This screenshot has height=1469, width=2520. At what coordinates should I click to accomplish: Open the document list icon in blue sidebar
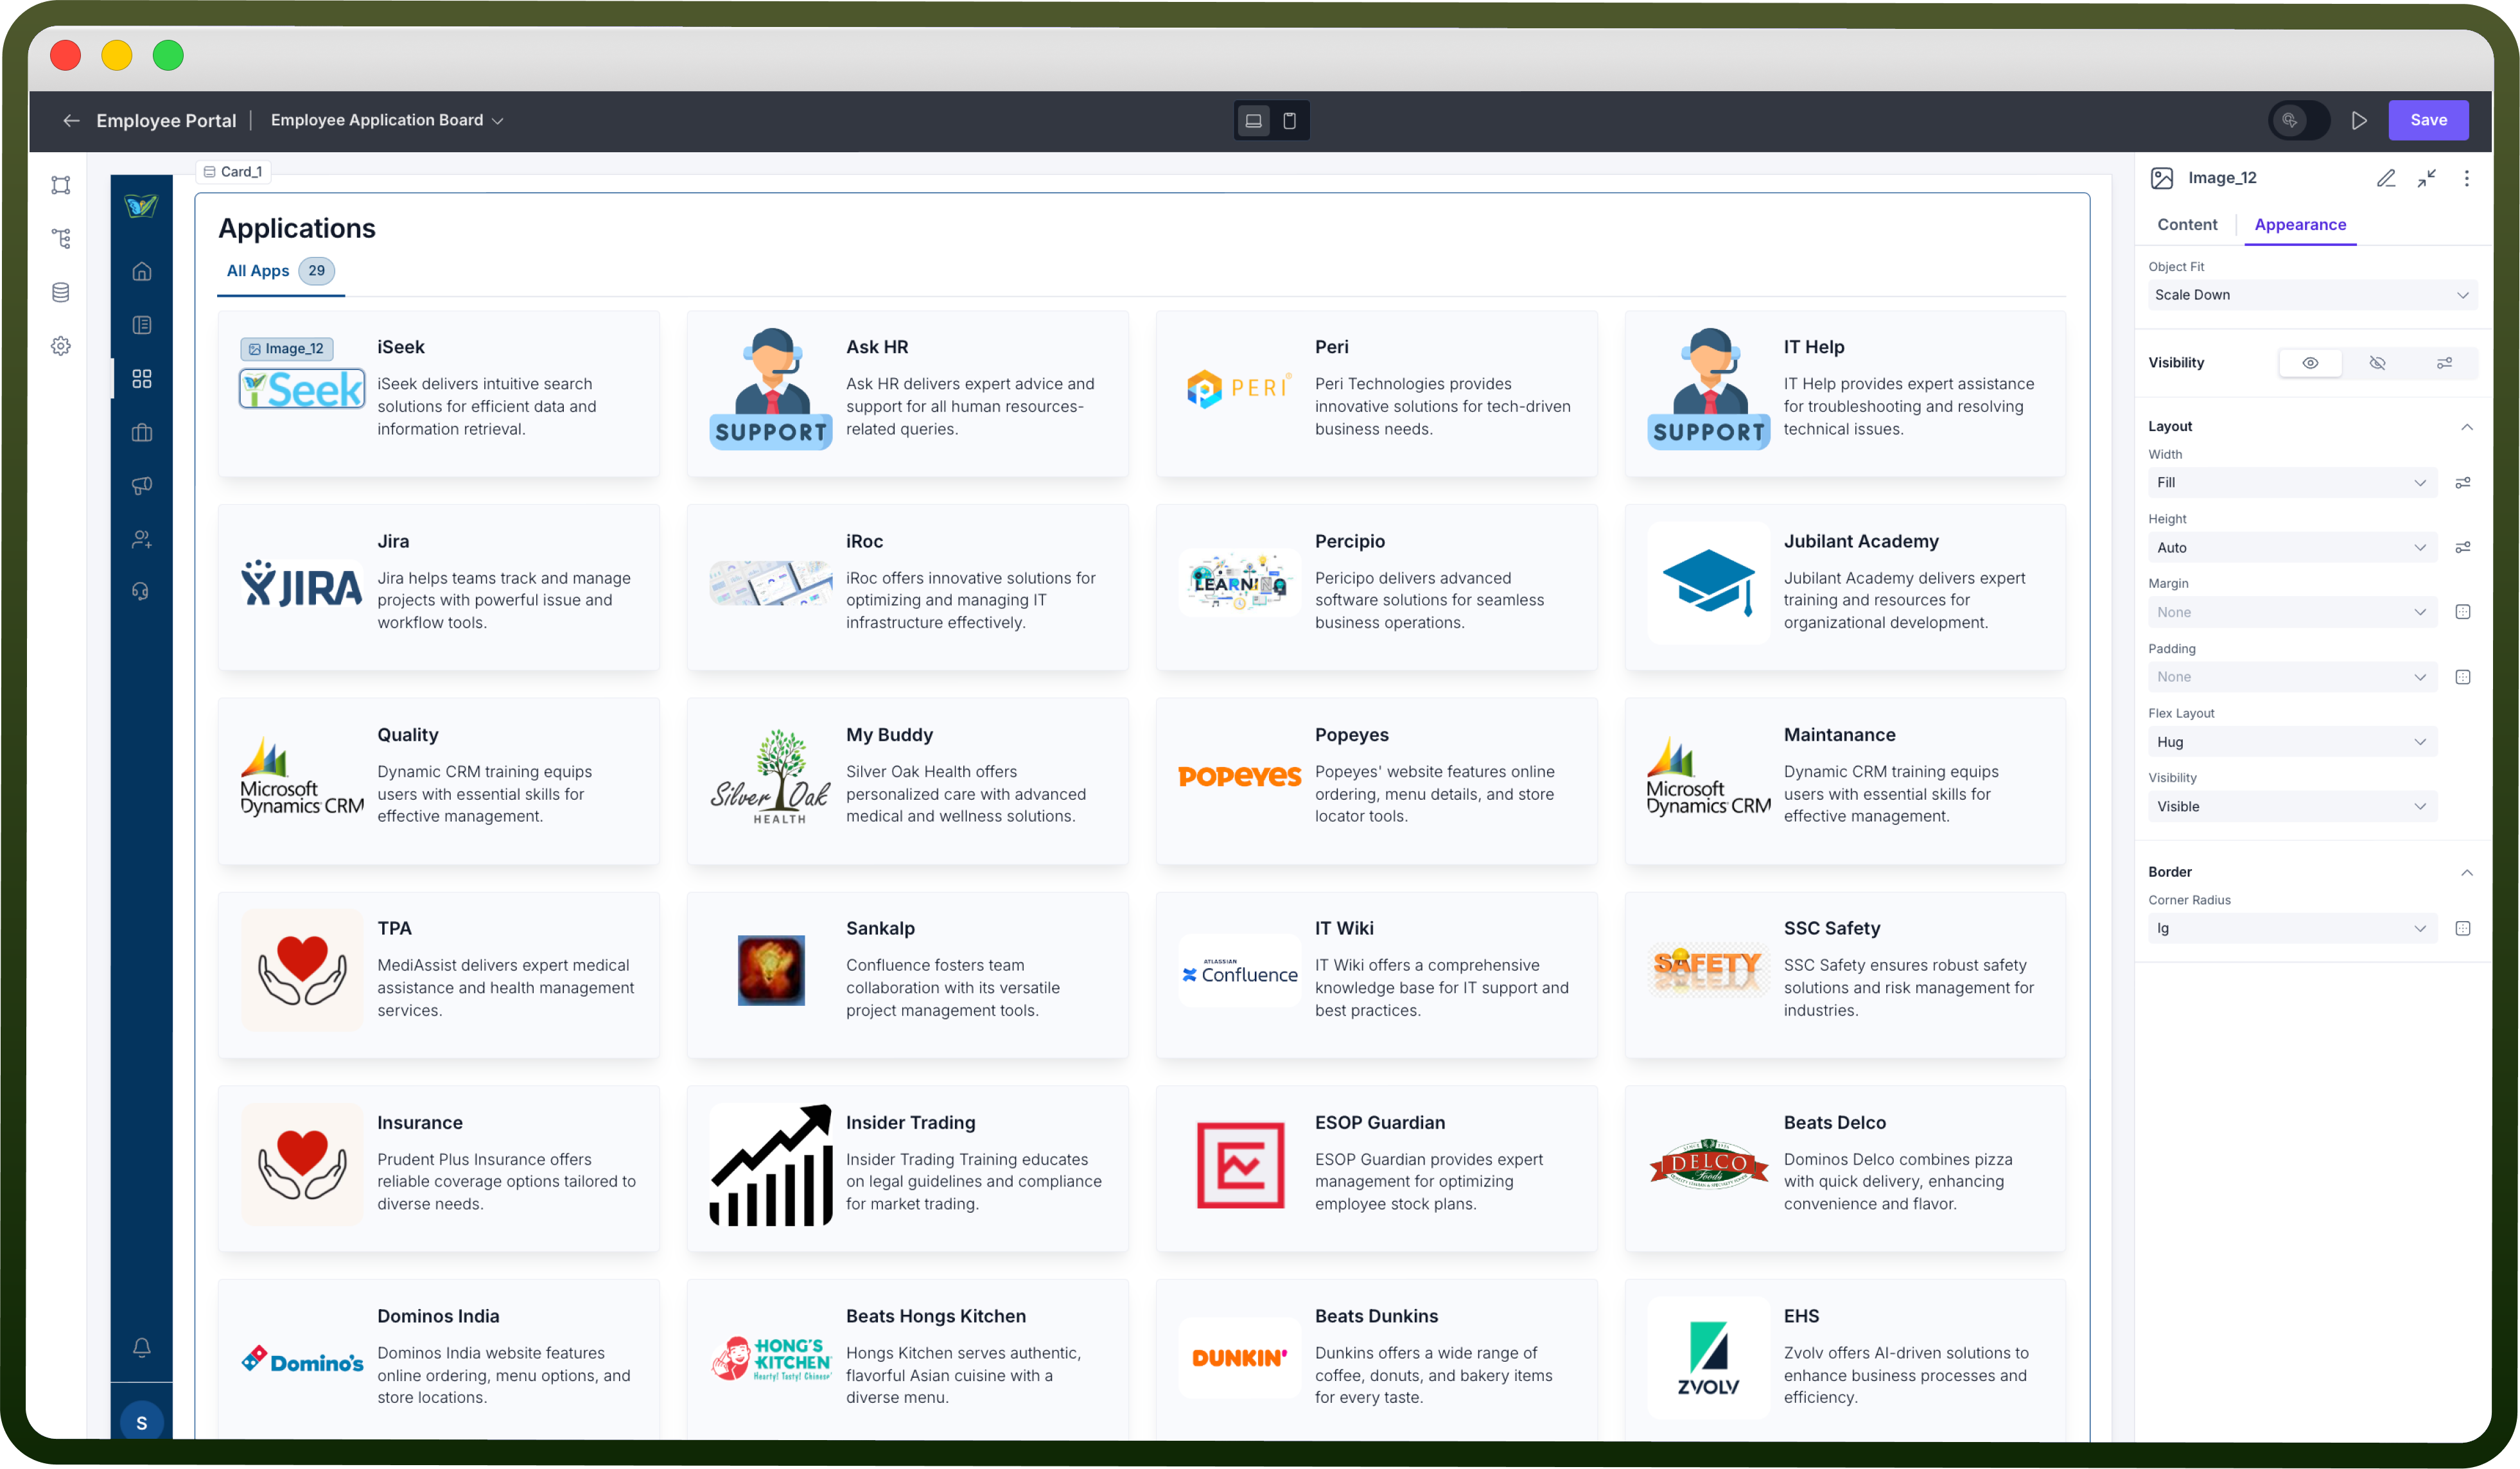pyautogui.click(x=142, y=325)
